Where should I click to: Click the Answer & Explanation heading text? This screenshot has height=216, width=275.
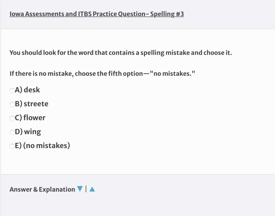click(42, 189)
